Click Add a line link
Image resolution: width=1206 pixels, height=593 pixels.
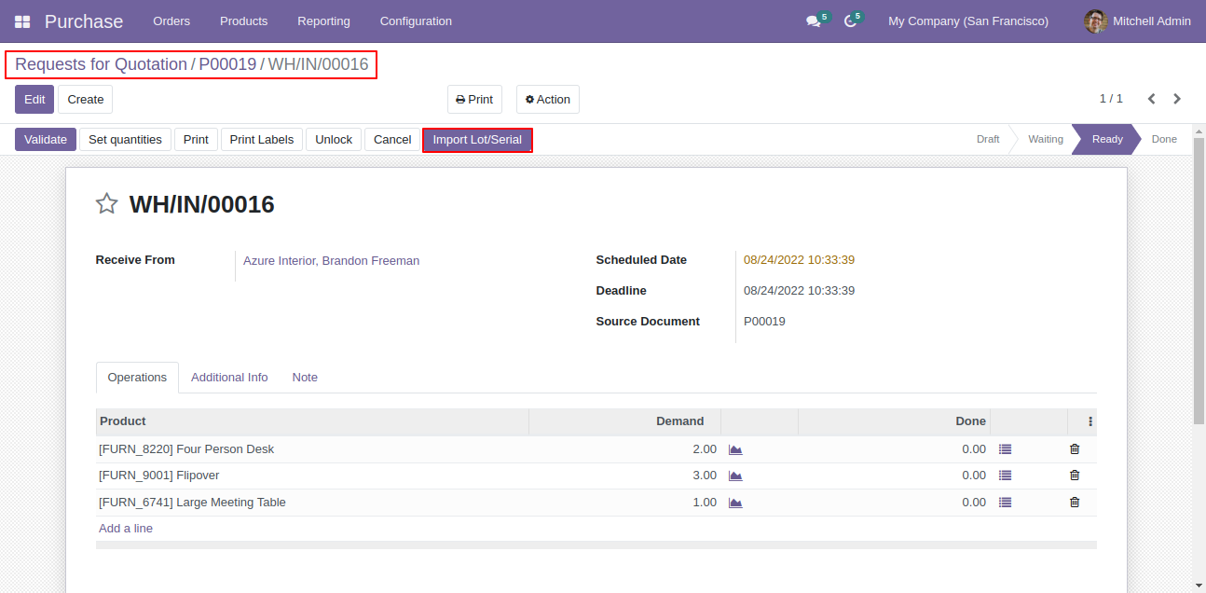click(x=126, y=529)
